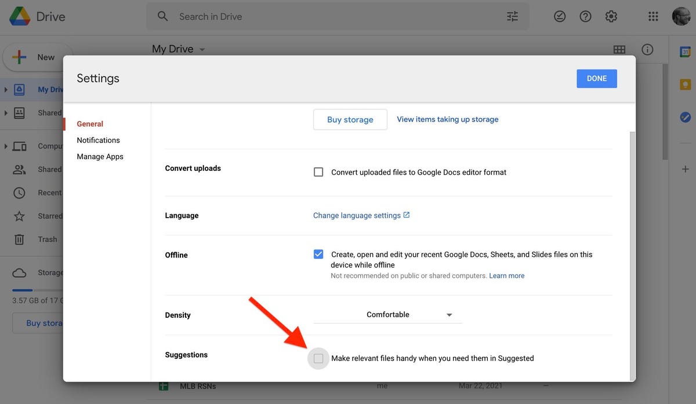The height and width of the screenshot is (404, 696).
Task: Click the Computers sidebar icon
Action: (19, 146)
